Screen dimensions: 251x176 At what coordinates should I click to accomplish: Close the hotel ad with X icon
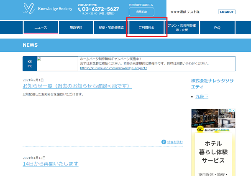(234, 111)
